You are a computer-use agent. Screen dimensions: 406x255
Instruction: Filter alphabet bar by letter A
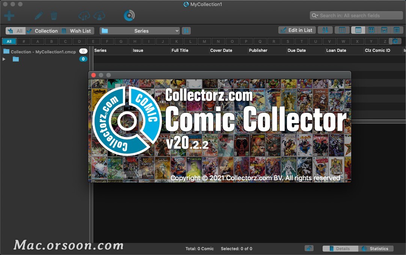click(x=38, y=41)
